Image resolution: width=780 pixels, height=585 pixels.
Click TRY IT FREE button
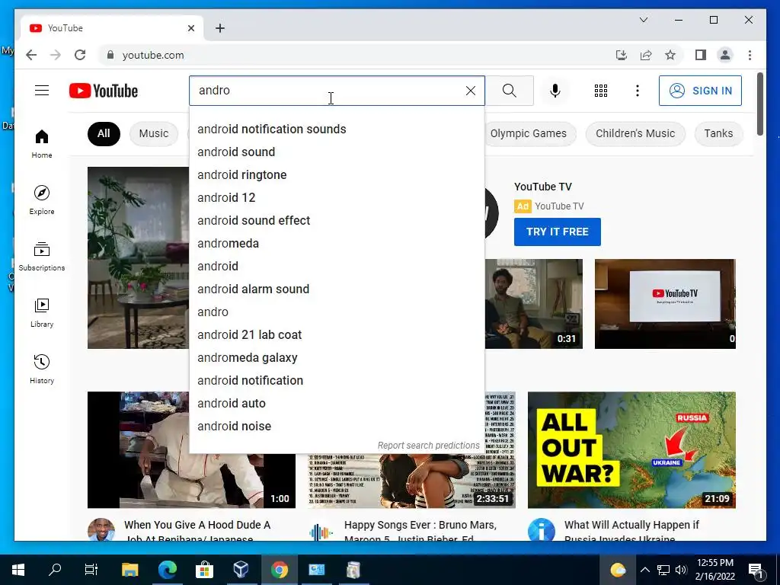coord(557,232)
